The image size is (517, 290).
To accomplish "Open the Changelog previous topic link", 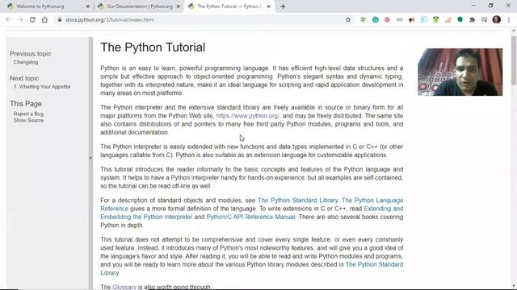I will [26, 62].
